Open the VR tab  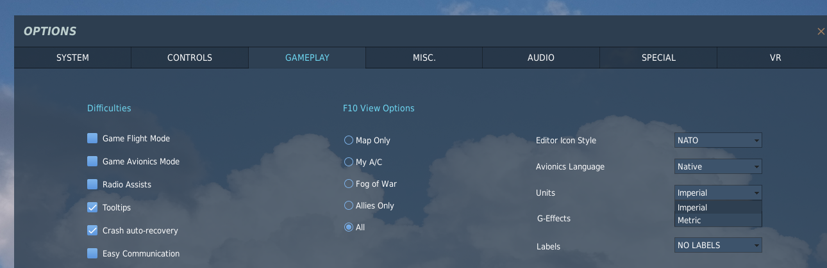click(775, 58)
